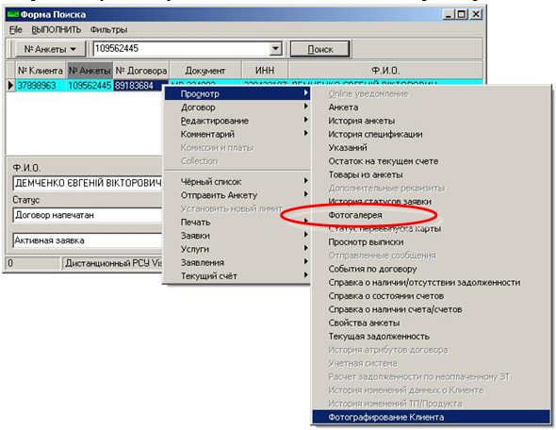Click the Дистанционный РСУ status bar entry
Screen dimensions: 556x430
tap(113, 263)
